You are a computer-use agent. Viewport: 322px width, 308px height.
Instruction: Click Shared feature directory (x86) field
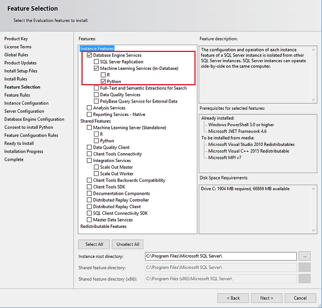[221, 279]
